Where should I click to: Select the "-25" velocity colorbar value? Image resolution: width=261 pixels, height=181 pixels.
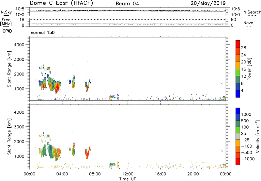coord(246,140)
